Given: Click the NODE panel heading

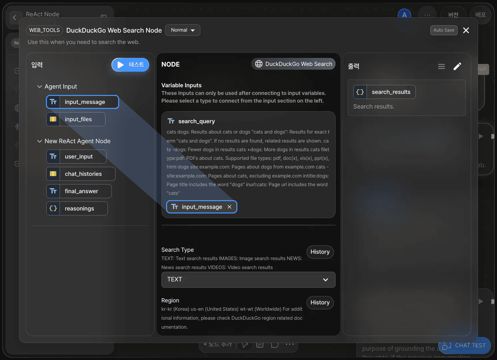Looking at the screenshot, I should click(170, 64).
